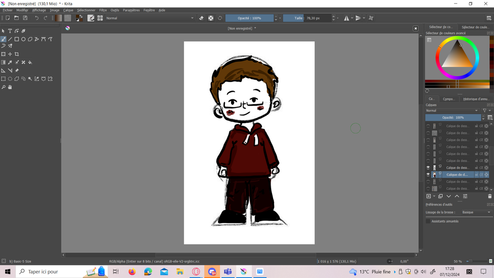Select the Crop tool
Screen dimensions: 494x278
tap(16, 54)
